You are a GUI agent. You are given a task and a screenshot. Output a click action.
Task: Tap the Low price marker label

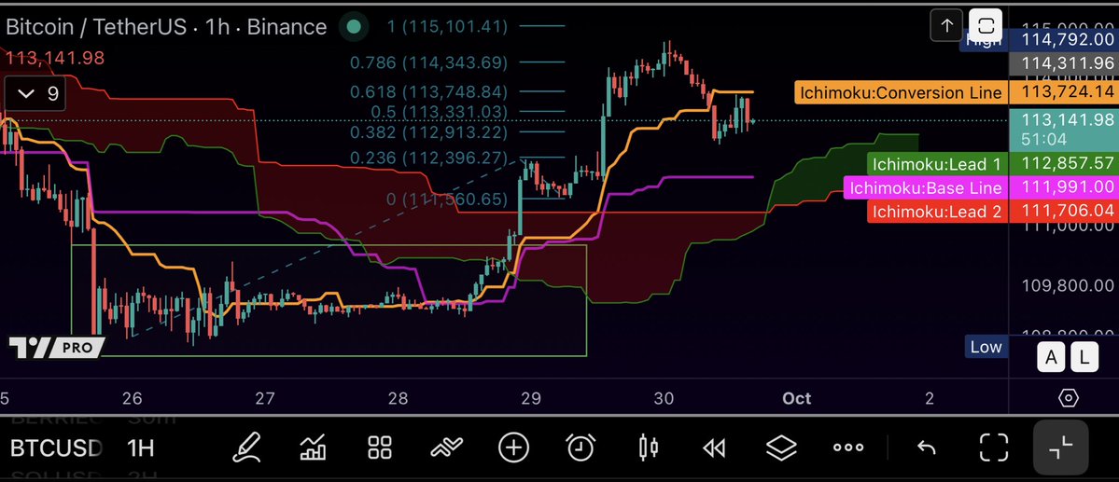(986, 347)
